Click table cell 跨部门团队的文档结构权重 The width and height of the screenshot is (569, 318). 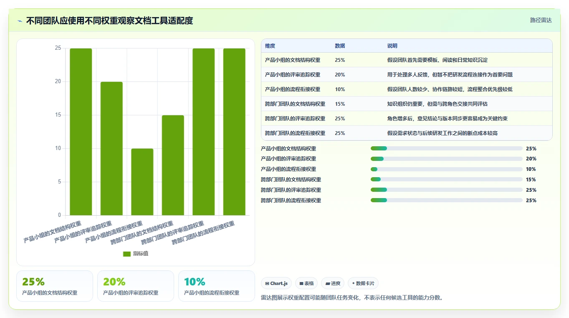click(x=295, y=104)
